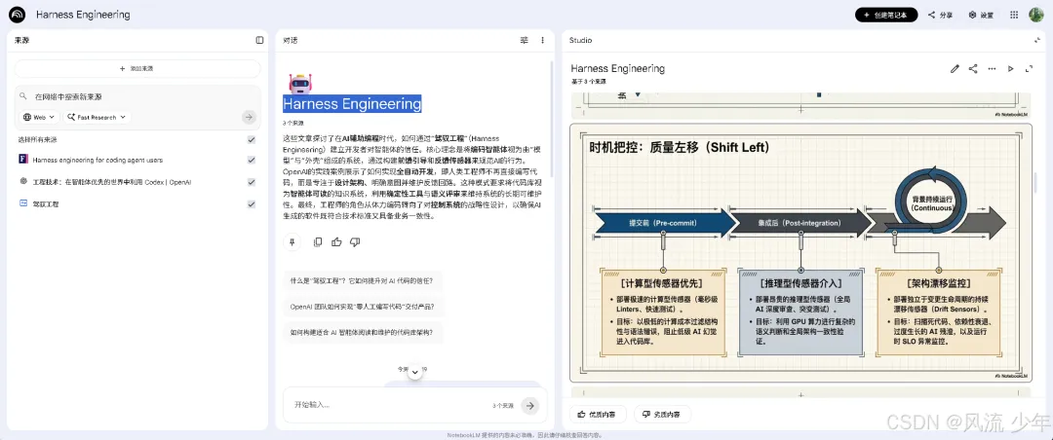Click the notebook title Harness Engineering in header
Screen dimensions: 1053x440
[x=83, y=15]
